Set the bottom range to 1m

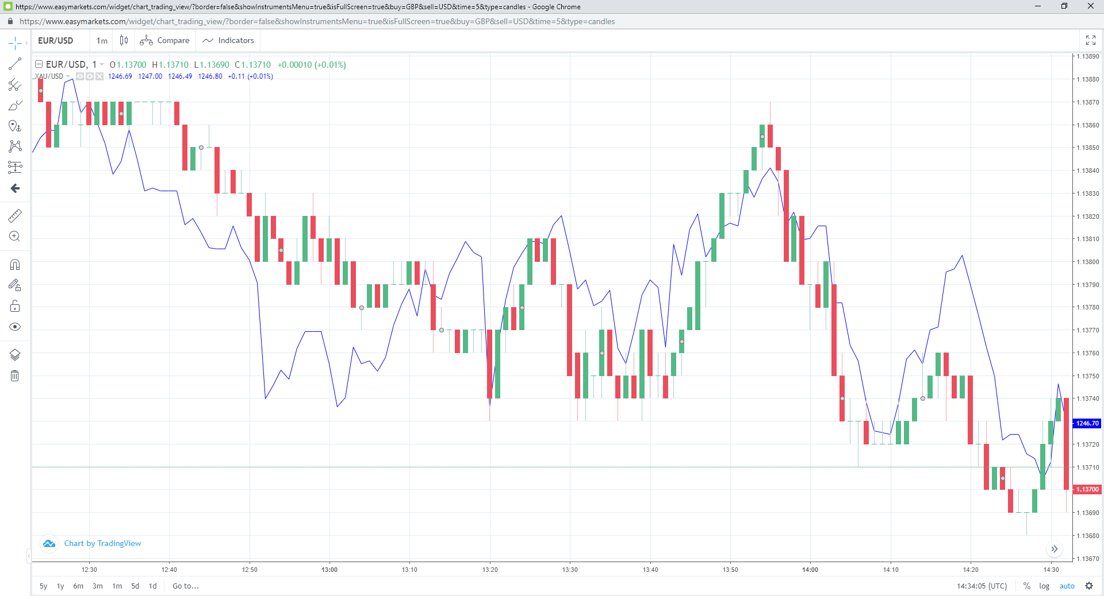click(x=117, y=586)
